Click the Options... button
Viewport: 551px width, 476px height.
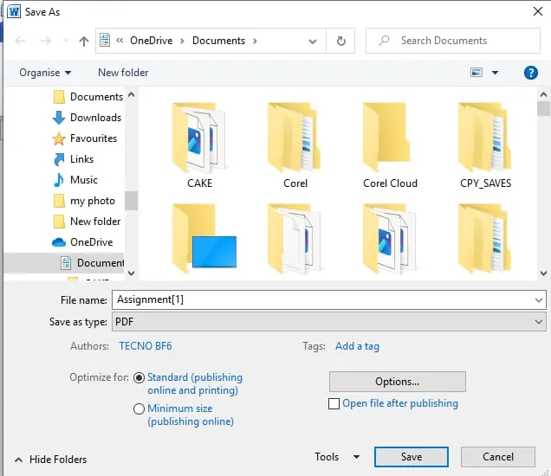coord(398,382)
